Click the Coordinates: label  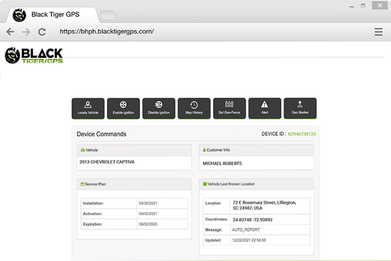[217, 219]
